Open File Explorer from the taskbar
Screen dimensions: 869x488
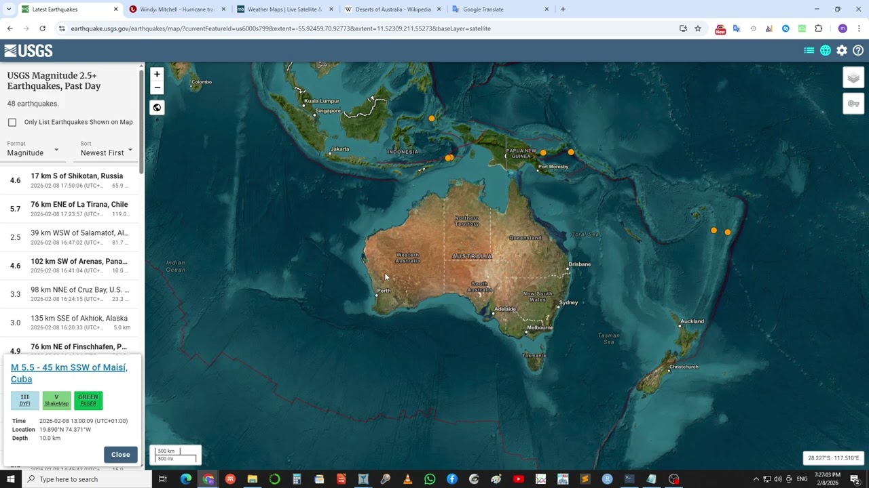252,479
